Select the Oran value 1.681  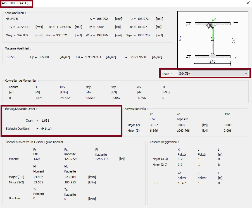tap(45, 120)
